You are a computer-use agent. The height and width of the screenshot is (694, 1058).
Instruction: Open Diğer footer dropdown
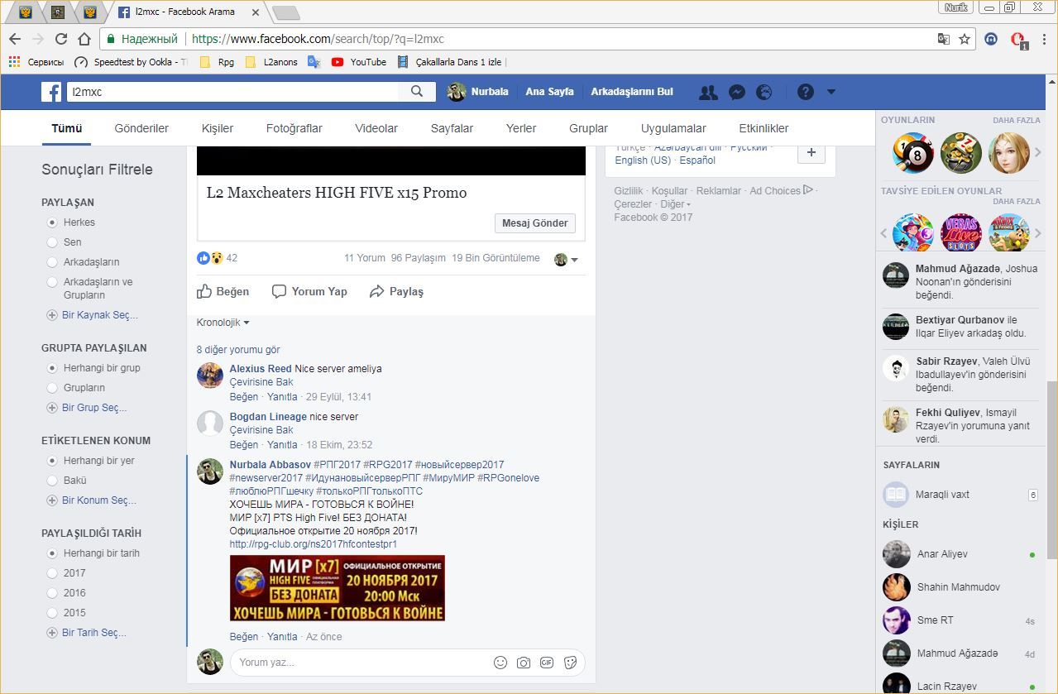pos(676,204)
